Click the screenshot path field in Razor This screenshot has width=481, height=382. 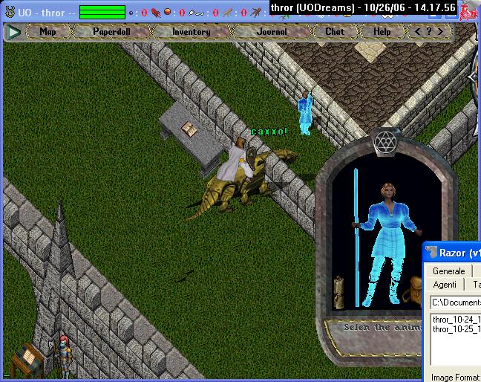pyautogui.click(x=455, y=302)
